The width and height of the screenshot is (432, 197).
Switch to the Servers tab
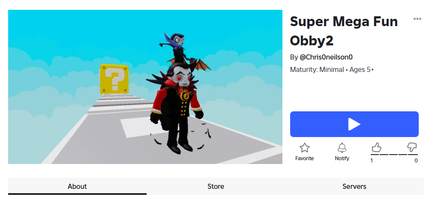coord(354,186)
